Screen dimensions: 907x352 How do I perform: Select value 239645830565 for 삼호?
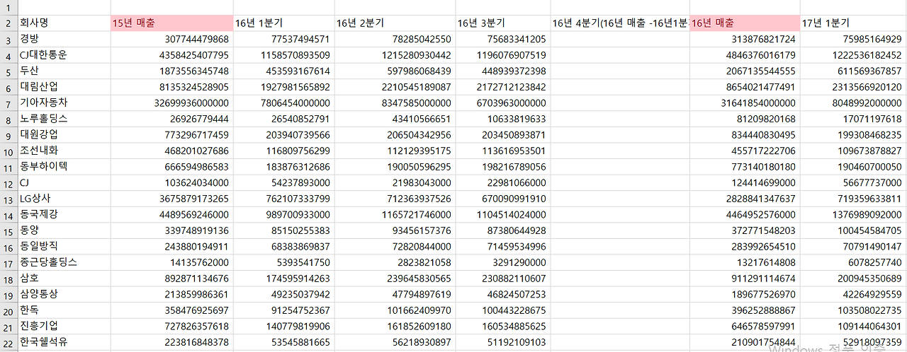[x=395, y=278]
